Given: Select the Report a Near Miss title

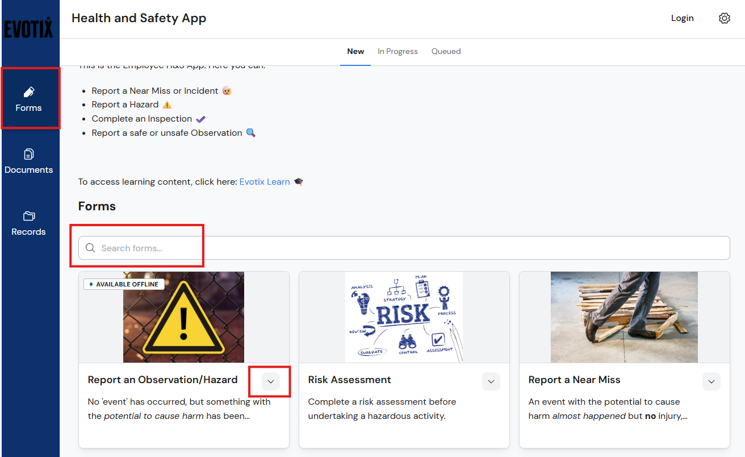Looking at the screenshot, I should click(x=574, y=380).
